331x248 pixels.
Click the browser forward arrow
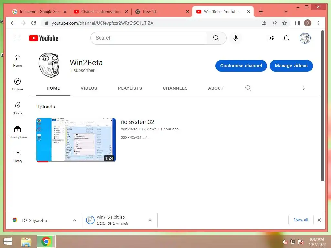tap(23, 23)
